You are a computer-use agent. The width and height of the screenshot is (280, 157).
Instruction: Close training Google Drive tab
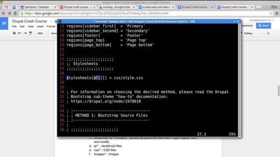[134, 7]
